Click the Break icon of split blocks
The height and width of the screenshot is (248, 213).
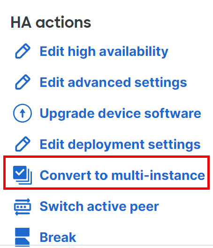pyautogui.click(x=22, y=237)
